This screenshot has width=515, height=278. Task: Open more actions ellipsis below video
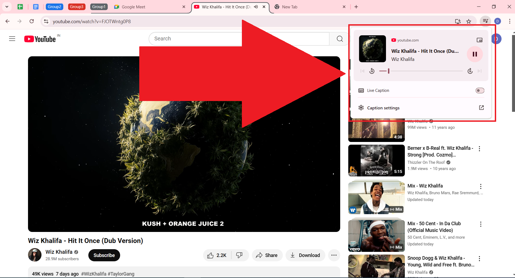(334, 255)
